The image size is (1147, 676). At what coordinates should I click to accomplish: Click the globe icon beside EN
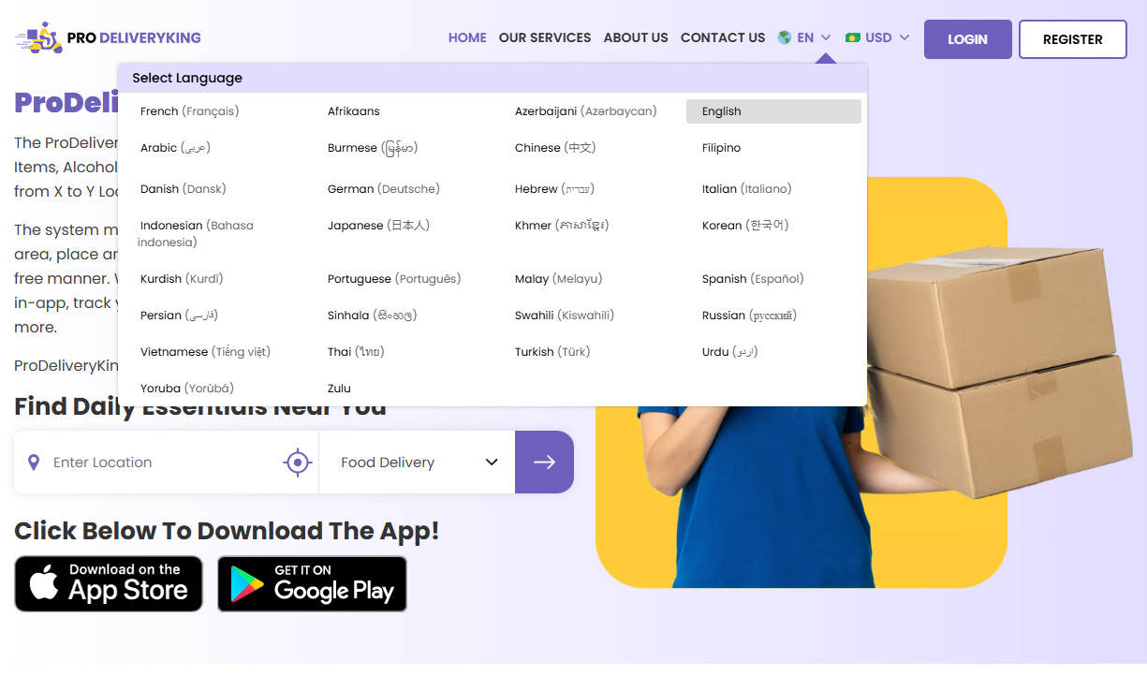tap(785, 37)
